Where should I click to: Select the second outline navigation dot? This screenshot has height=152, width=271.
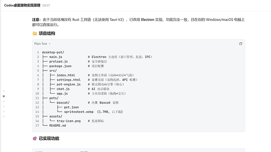[4, 96]
